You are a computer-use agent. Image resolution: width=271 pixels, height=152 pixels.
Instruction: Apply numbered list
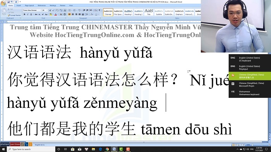point(74,10)
